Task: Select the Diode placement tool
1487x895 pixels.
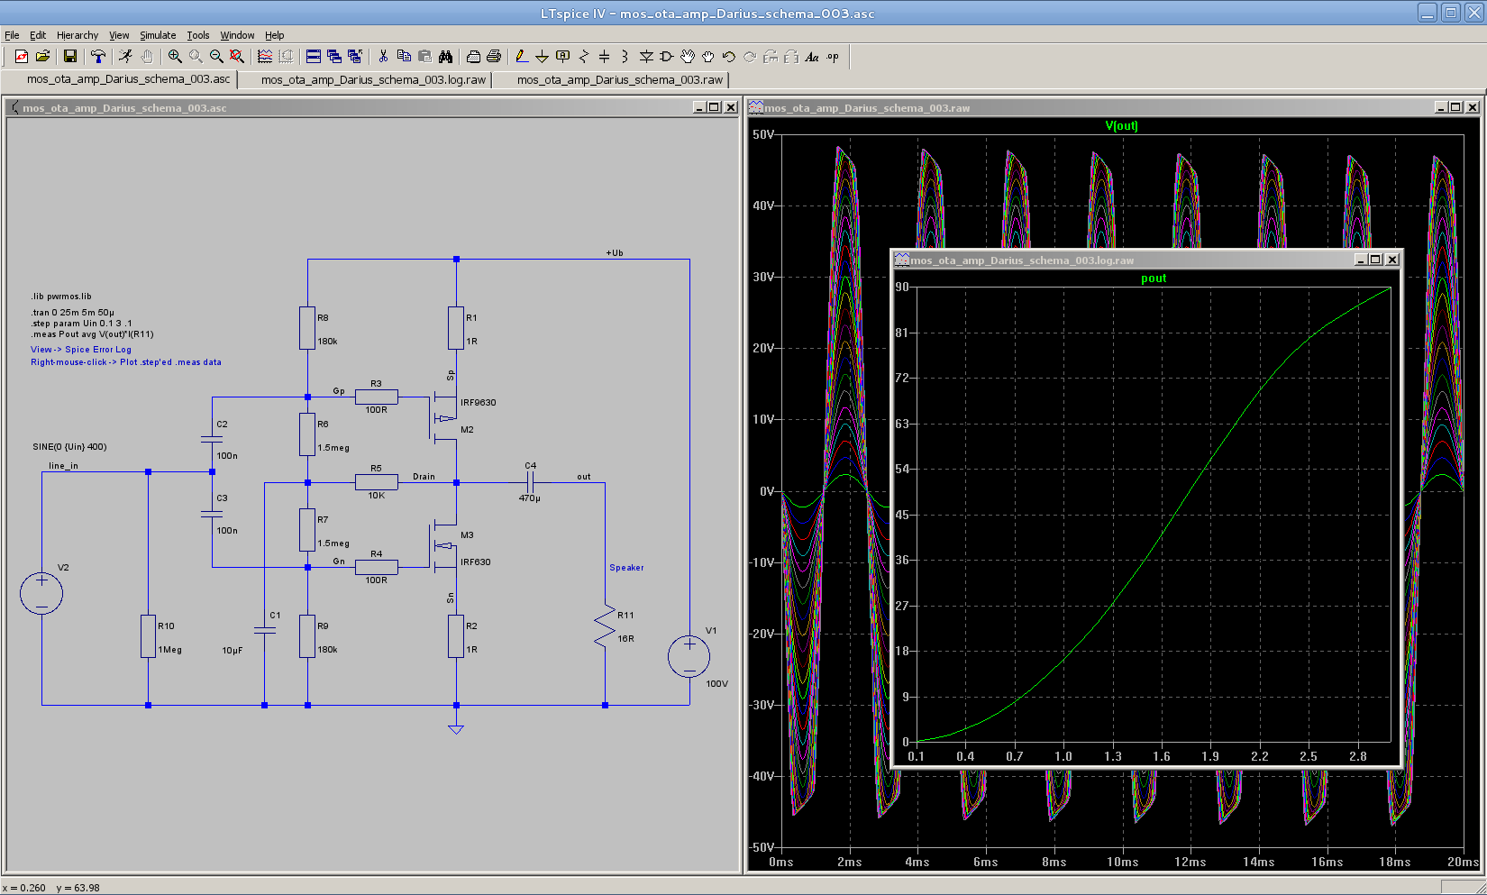Action: coord(646,57)
